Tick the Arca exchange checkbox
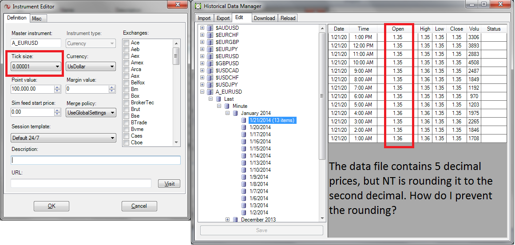The image size is (515, 245). 126,69
